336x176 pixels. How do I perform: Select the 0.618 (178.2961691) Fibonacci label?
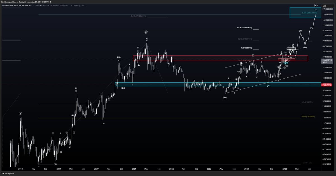pos(138,16)
